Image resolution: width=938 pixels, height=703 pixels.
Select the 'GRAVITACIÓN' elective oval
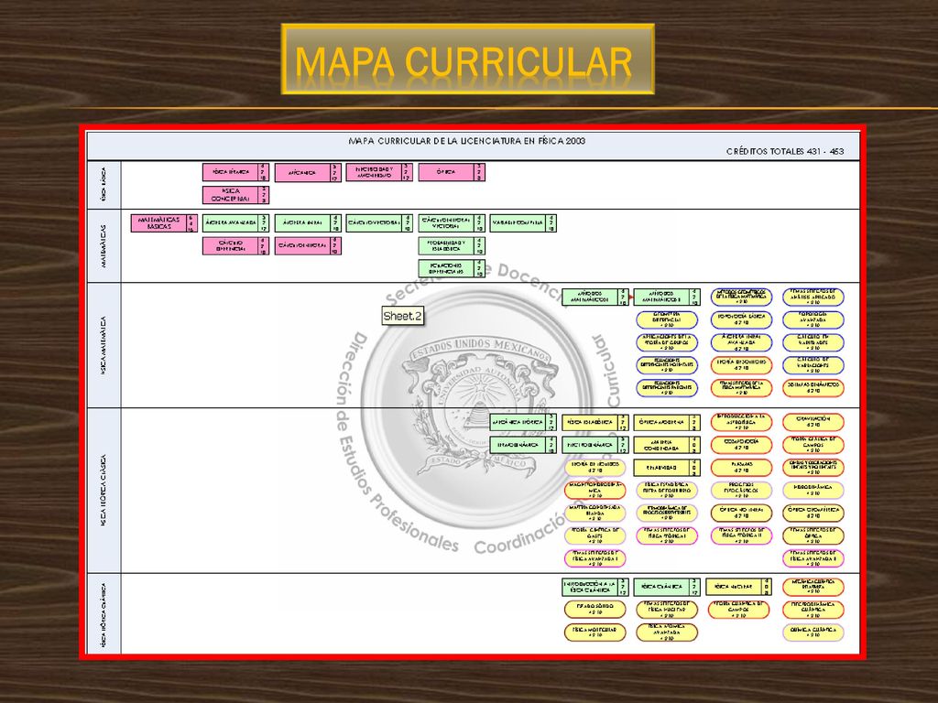click(813, 422)
